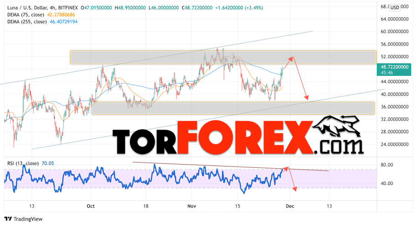Click the 40.00 RSI axis label
Image resolution: width=417 pixels, height=226 pixels.
[x=387, y=183]
